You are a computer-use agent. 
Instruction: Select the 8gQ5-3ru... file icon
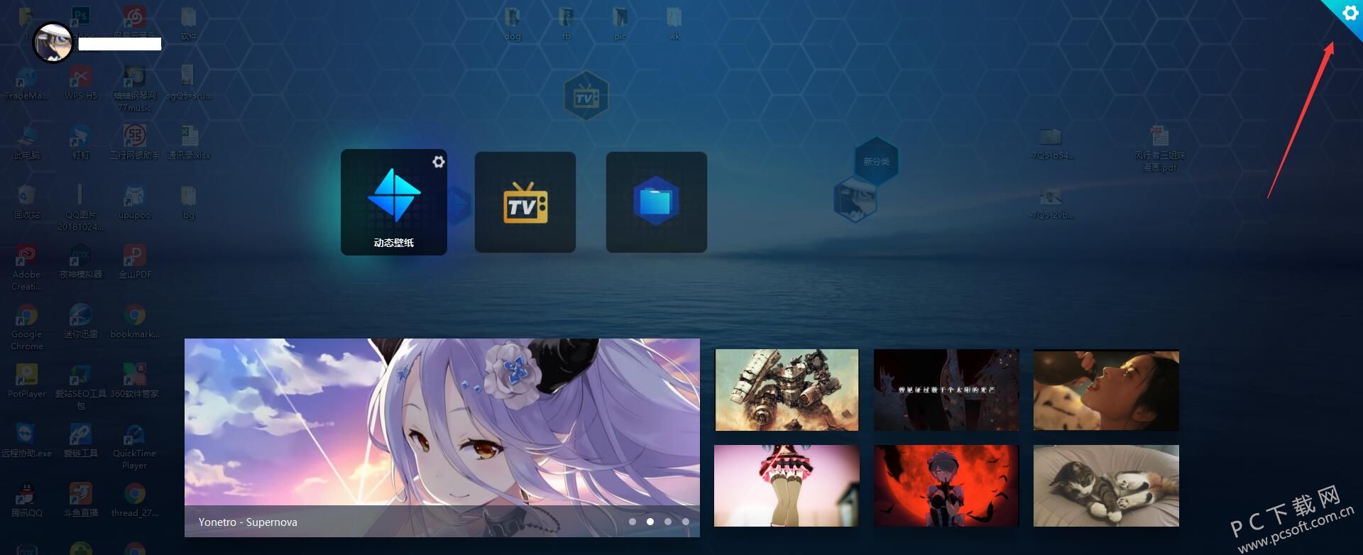[189, 82]
